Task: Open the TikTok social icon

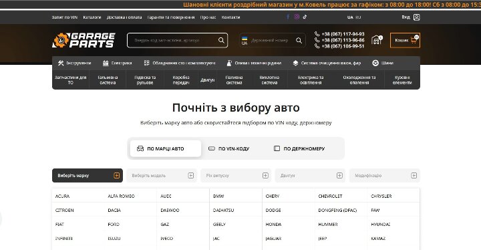Action: tap(305, 17)
